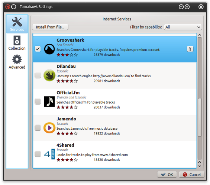Uncheck the Grooveshark service checkbox
The width and height of the screenshot is (210, 185).
click(38, 49)
